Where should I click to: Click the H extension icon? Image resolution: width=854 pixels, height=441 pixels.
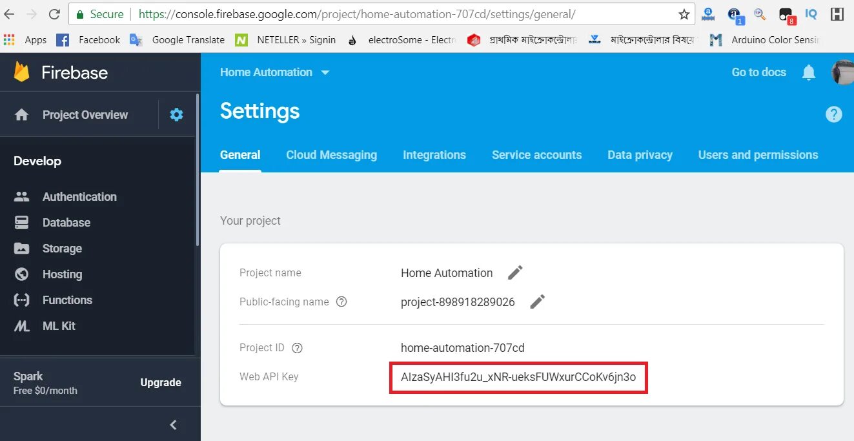pos(837,14)
